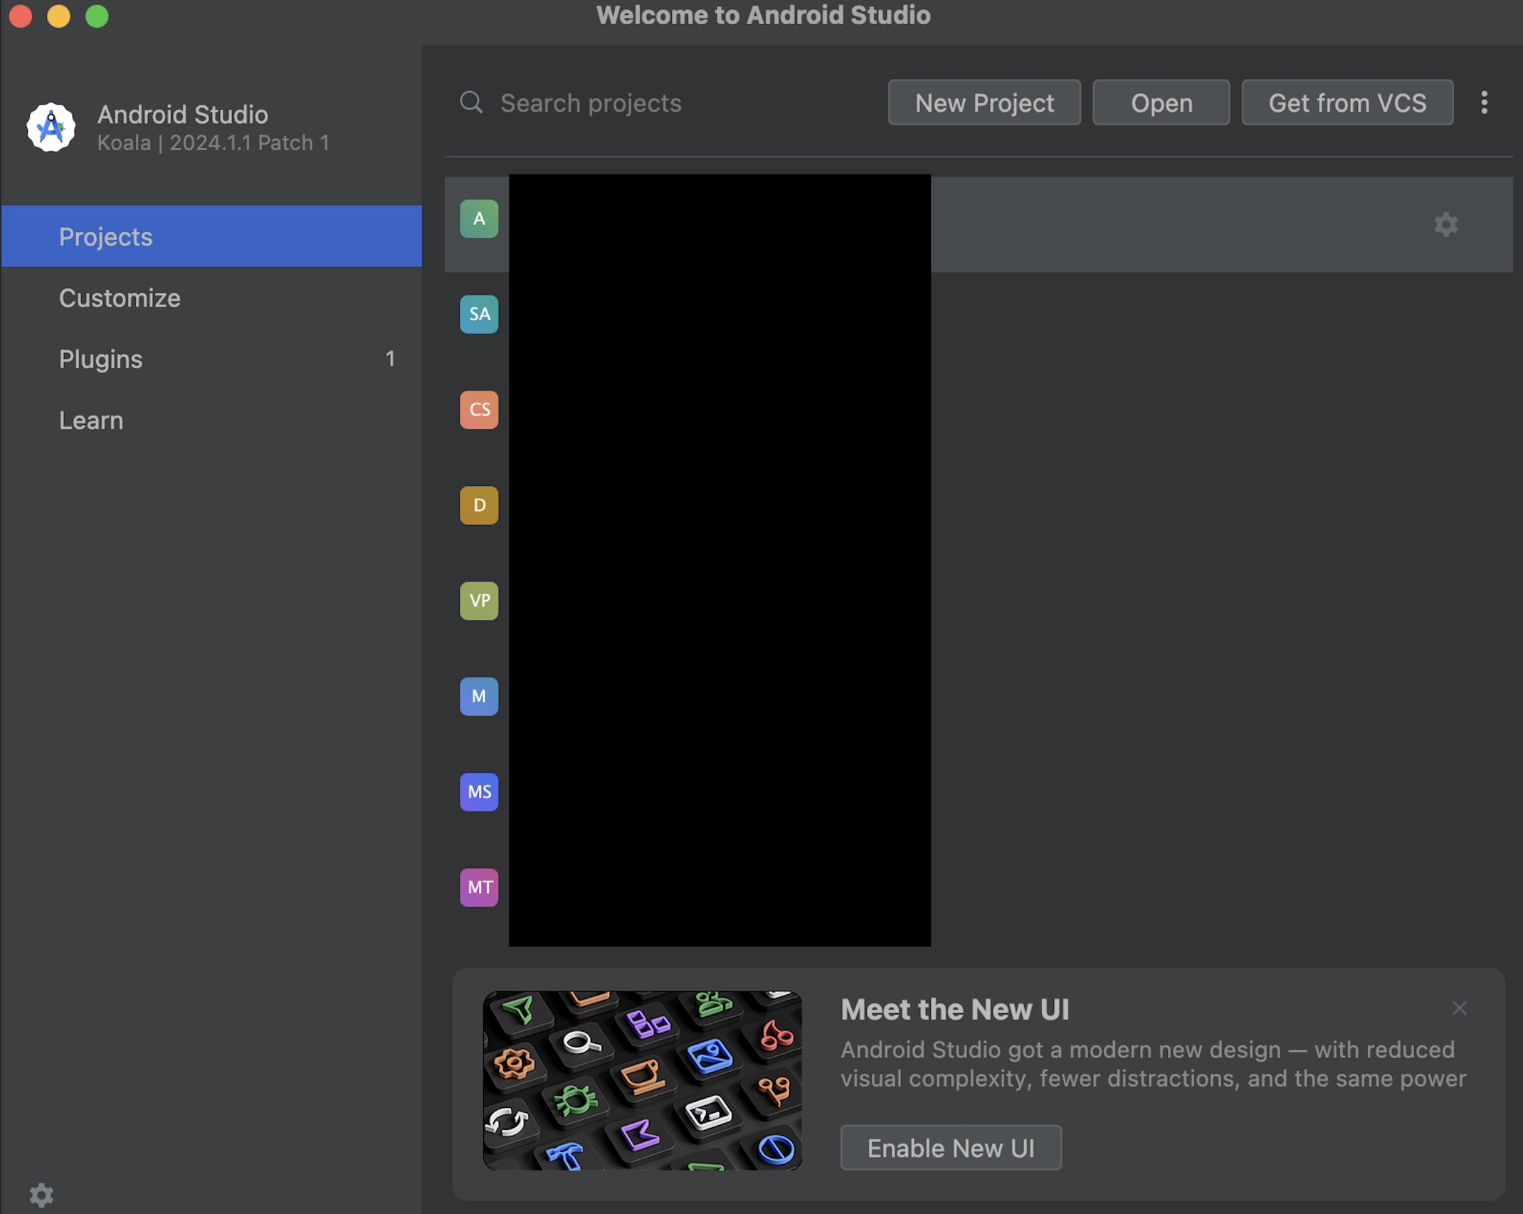Dismiss the Meet the New UI banner
Screen dimensions: 1523x1214
click(1459, 1008)
